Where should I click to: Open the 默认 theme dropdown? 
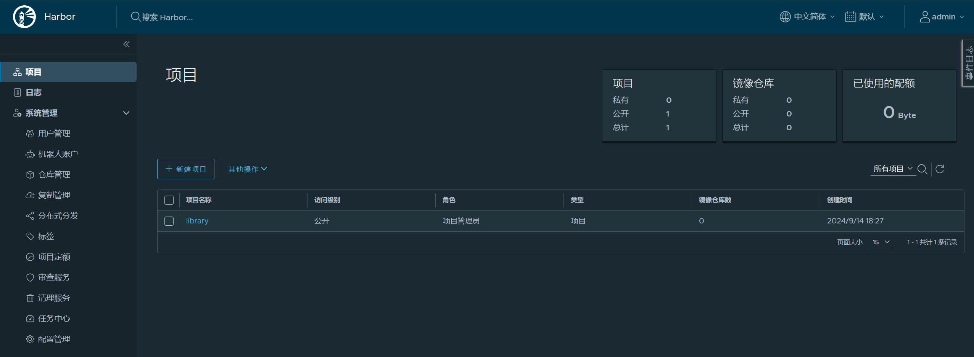point(865,17)
